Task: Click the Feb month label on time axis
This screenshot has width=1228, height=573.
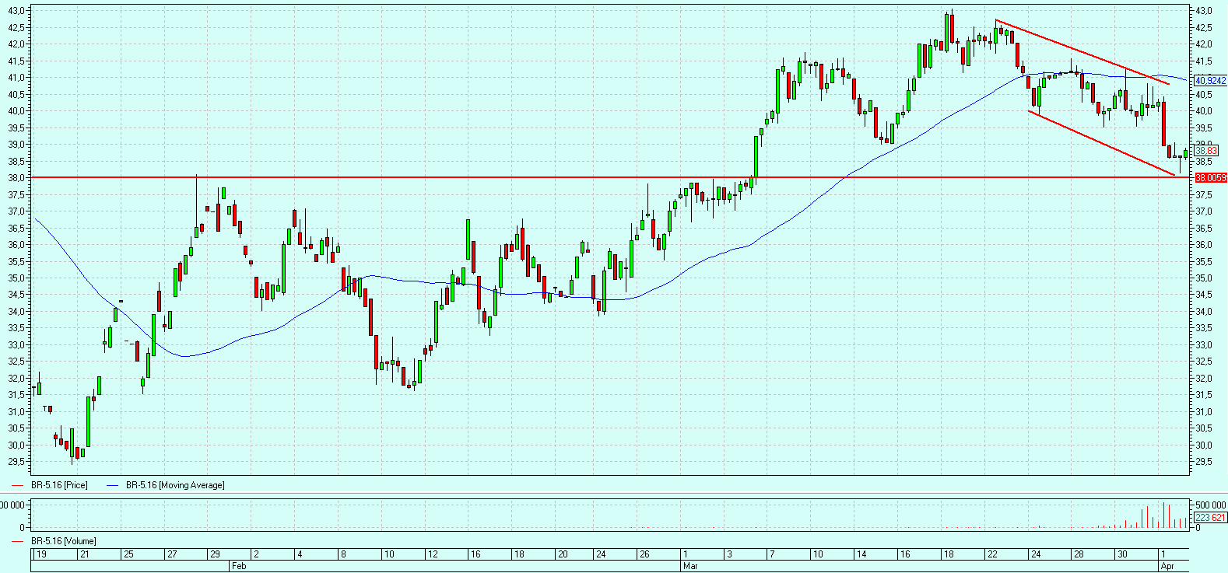Action: [x=239, y=566]
